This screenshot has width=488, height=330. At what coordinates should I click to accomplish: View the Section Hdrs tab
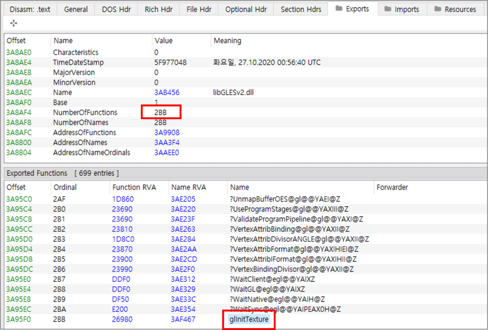pyautogui.click(x=301, y=9)
